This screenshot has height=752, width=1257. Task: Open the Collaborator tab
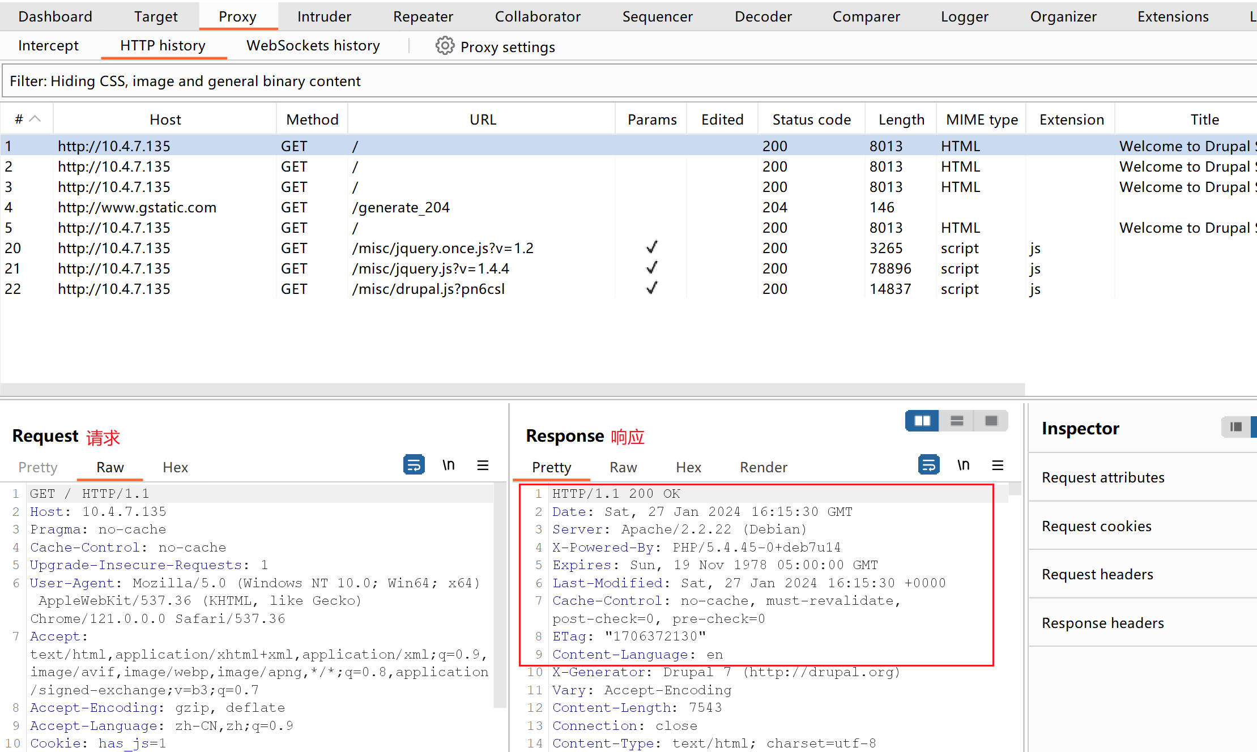pos(538,16)
